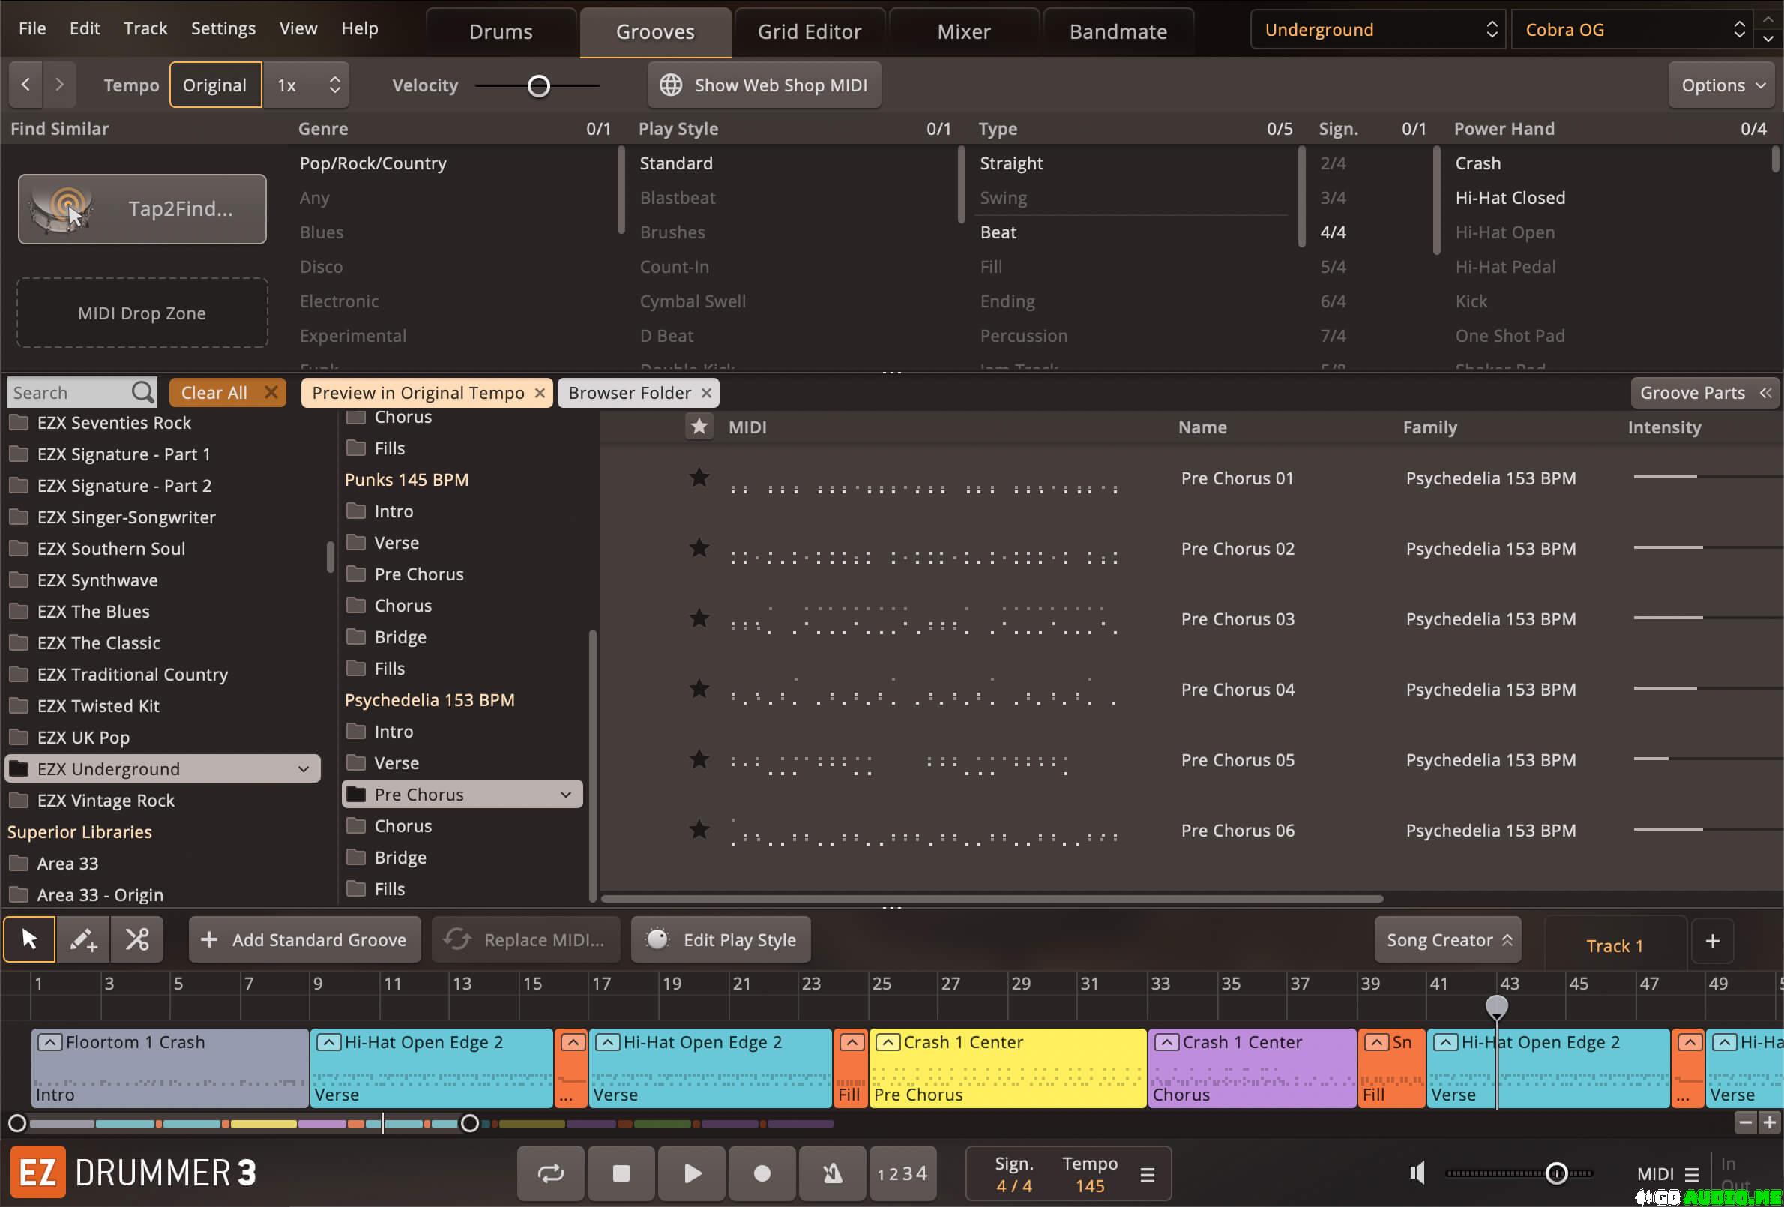Viewport: 1784px width, 1207px height.
Task: Start recording with the record button
Action: tap(762, 1173)
